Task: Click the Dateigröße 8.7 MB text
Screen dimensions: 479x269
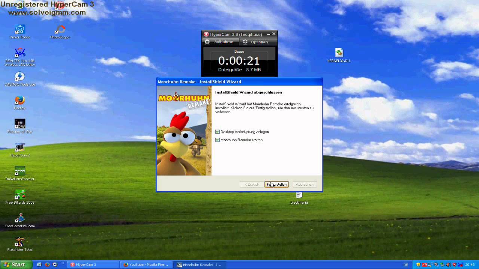Action: (239, 70)
